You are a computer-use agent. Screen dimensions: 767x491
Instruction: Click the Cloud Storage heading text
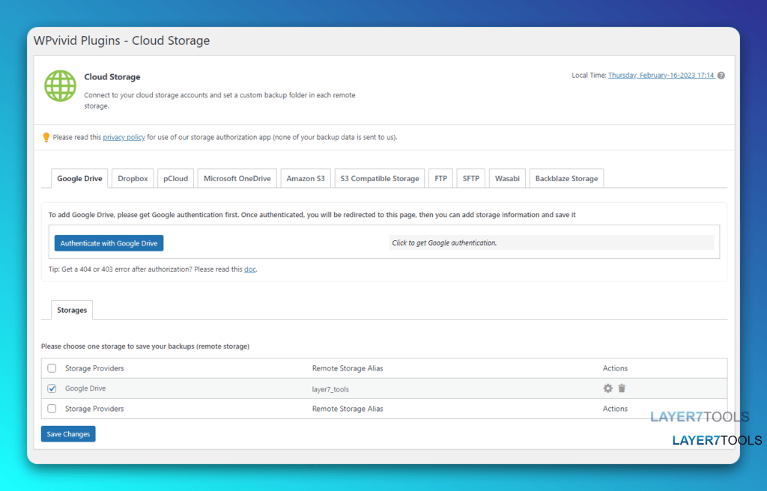point(112,77)
